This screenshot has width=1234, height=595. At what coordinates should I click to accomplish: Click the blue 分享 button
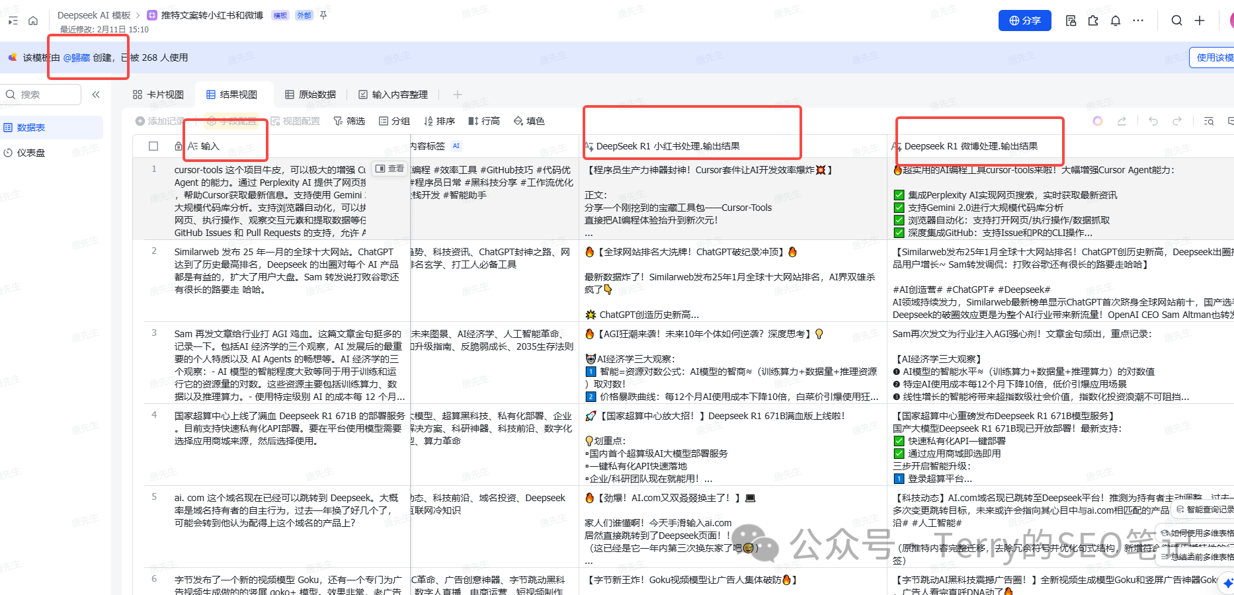tap(1024, 20)
